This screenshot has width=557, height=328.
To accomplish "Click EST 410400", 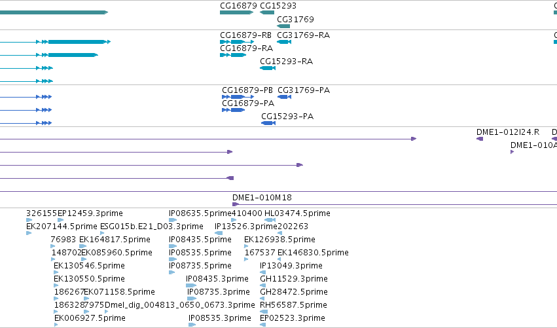I will coord(247,213).
